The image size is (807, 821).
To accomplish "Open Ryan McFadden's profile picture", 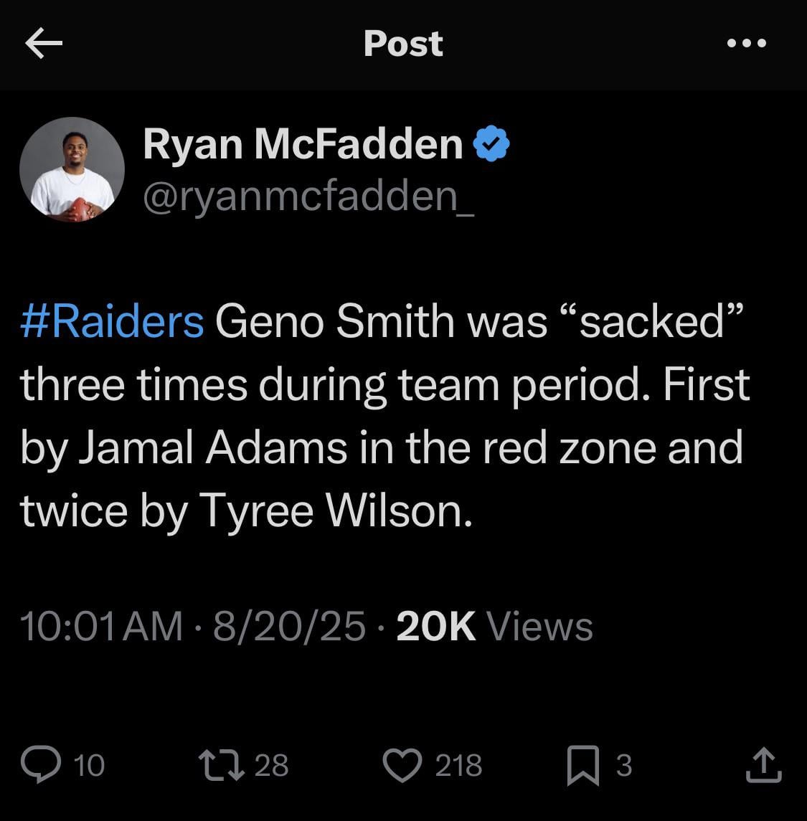I will (72, 170).
